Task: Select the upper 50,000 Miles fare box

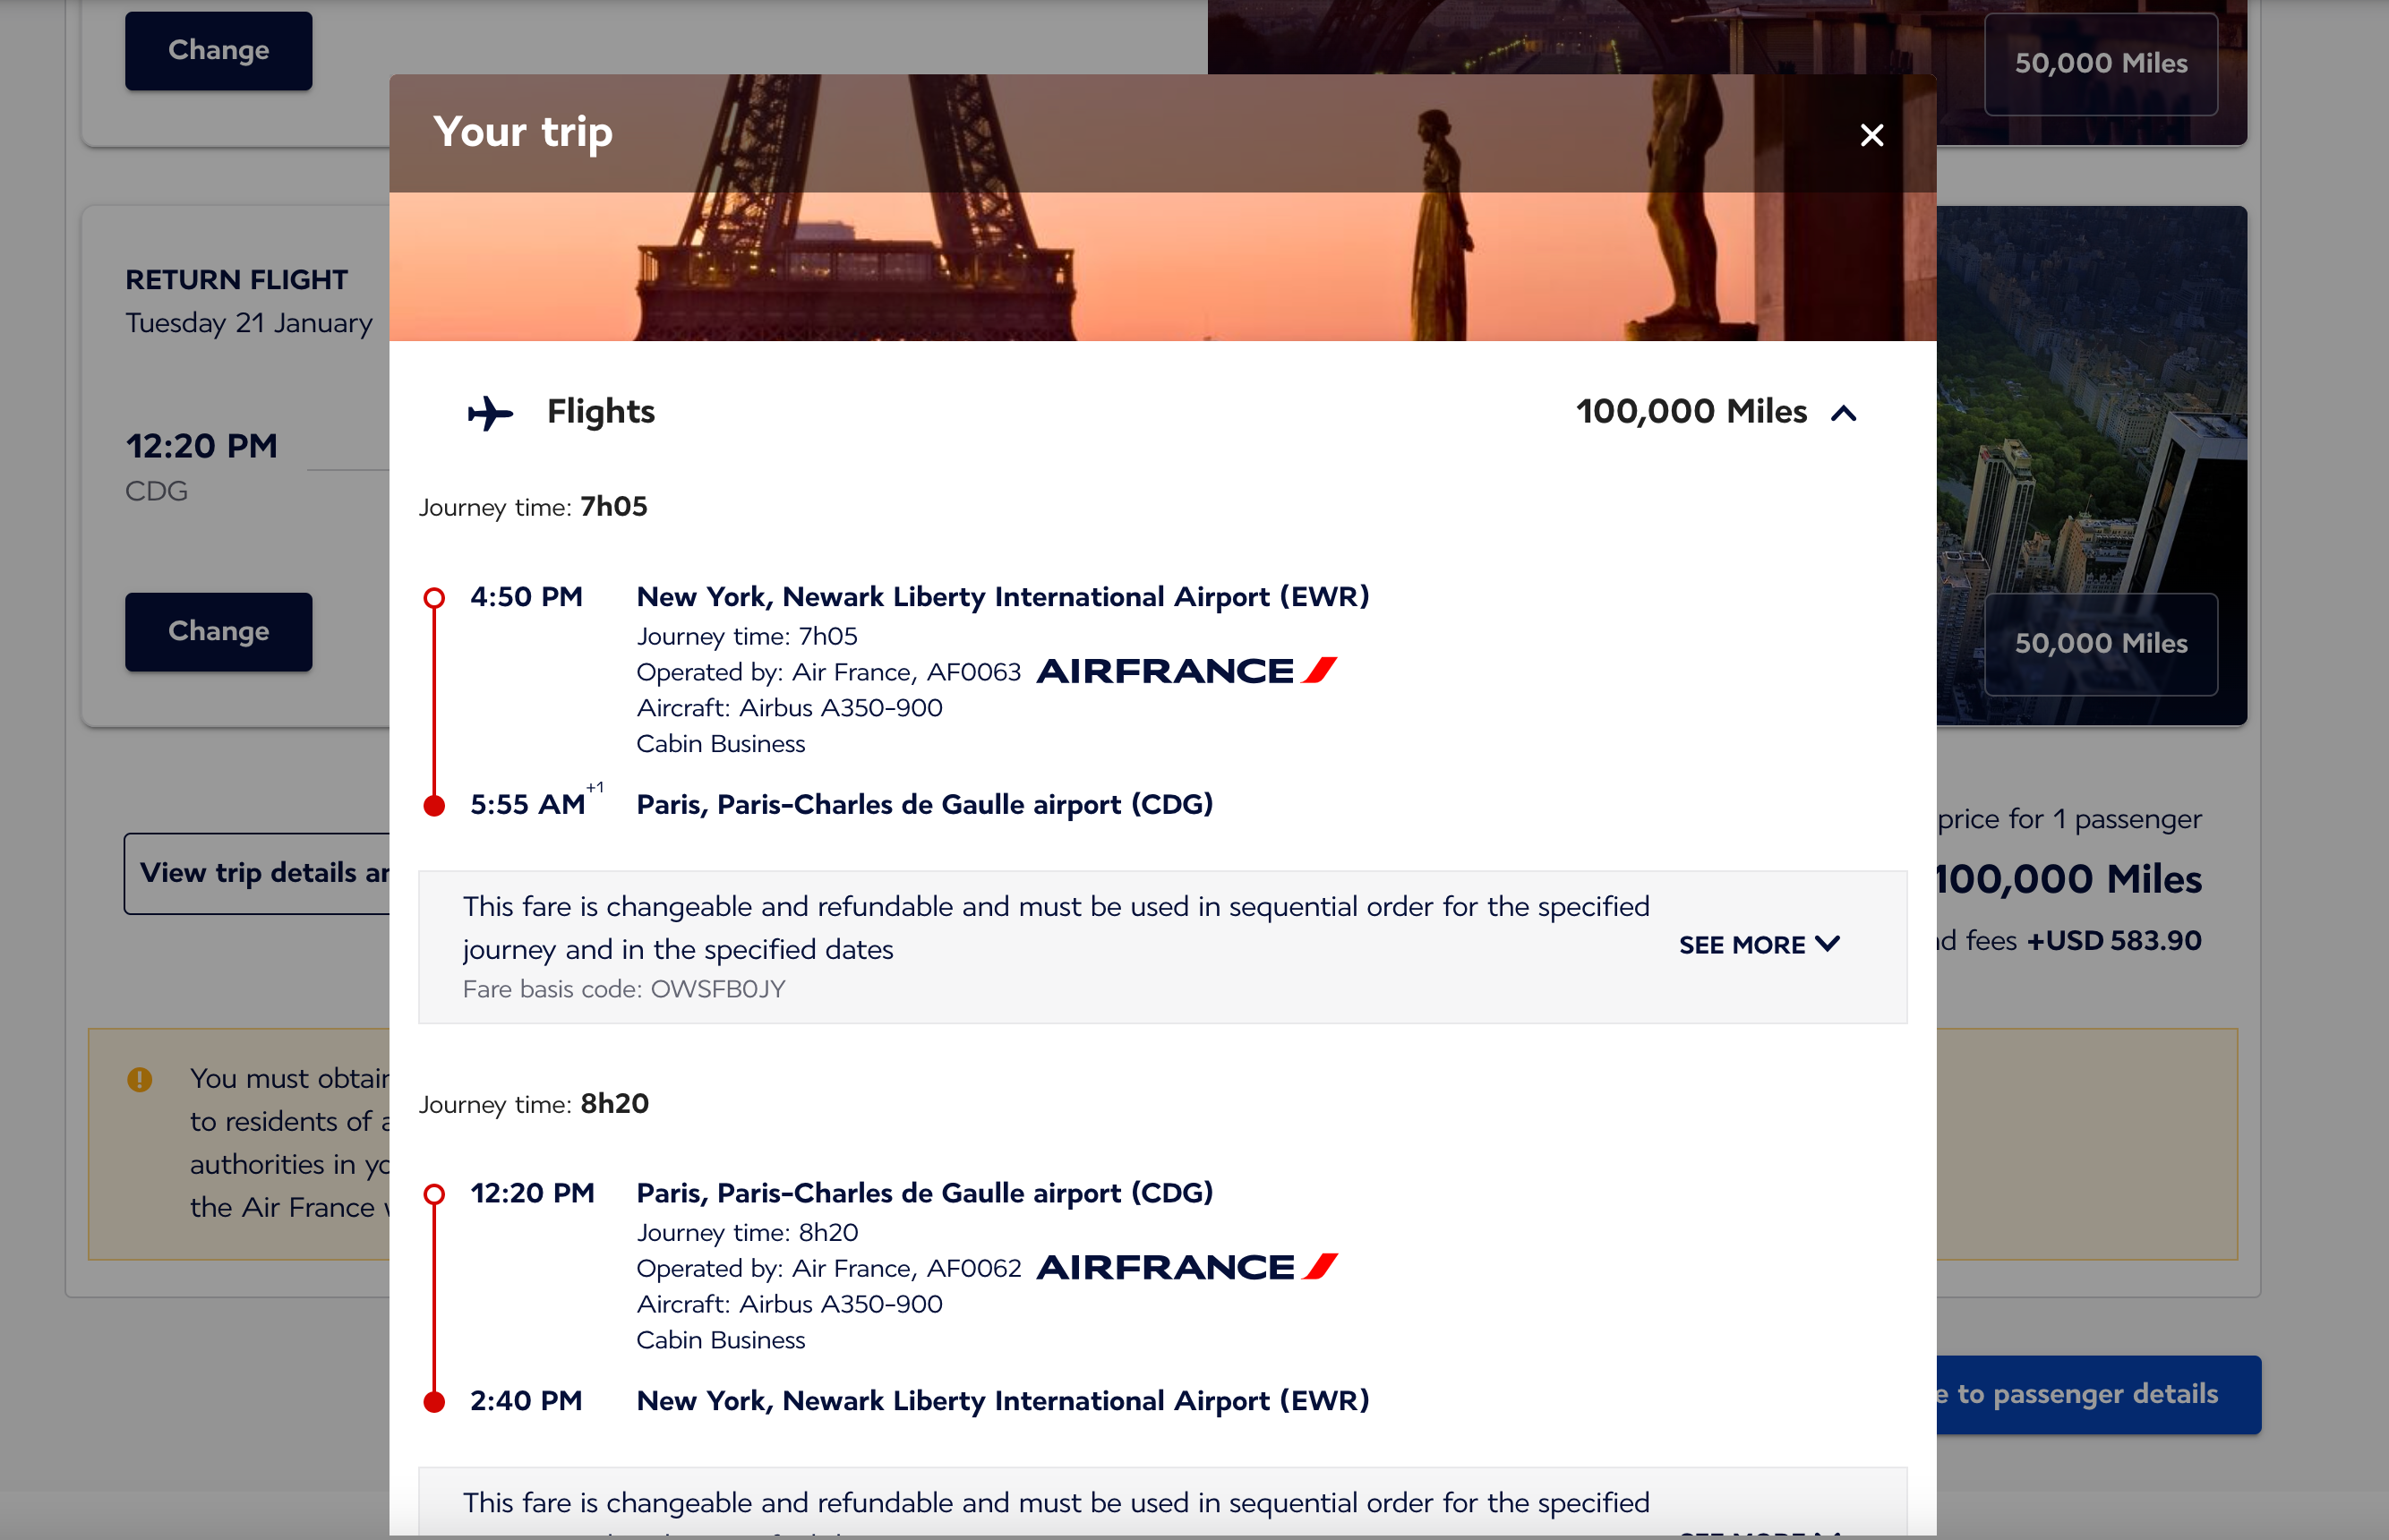Action: click(x=2100, y=64)
